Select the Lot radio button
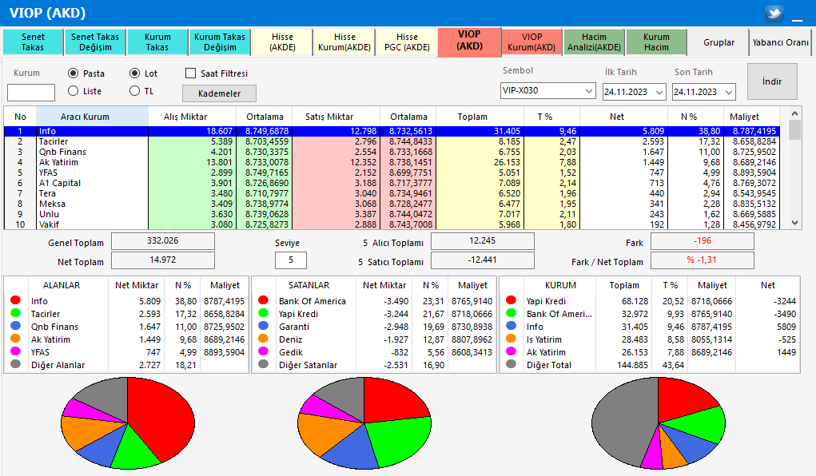The height and width of the screenshot is (476, 816). point(135,73)
